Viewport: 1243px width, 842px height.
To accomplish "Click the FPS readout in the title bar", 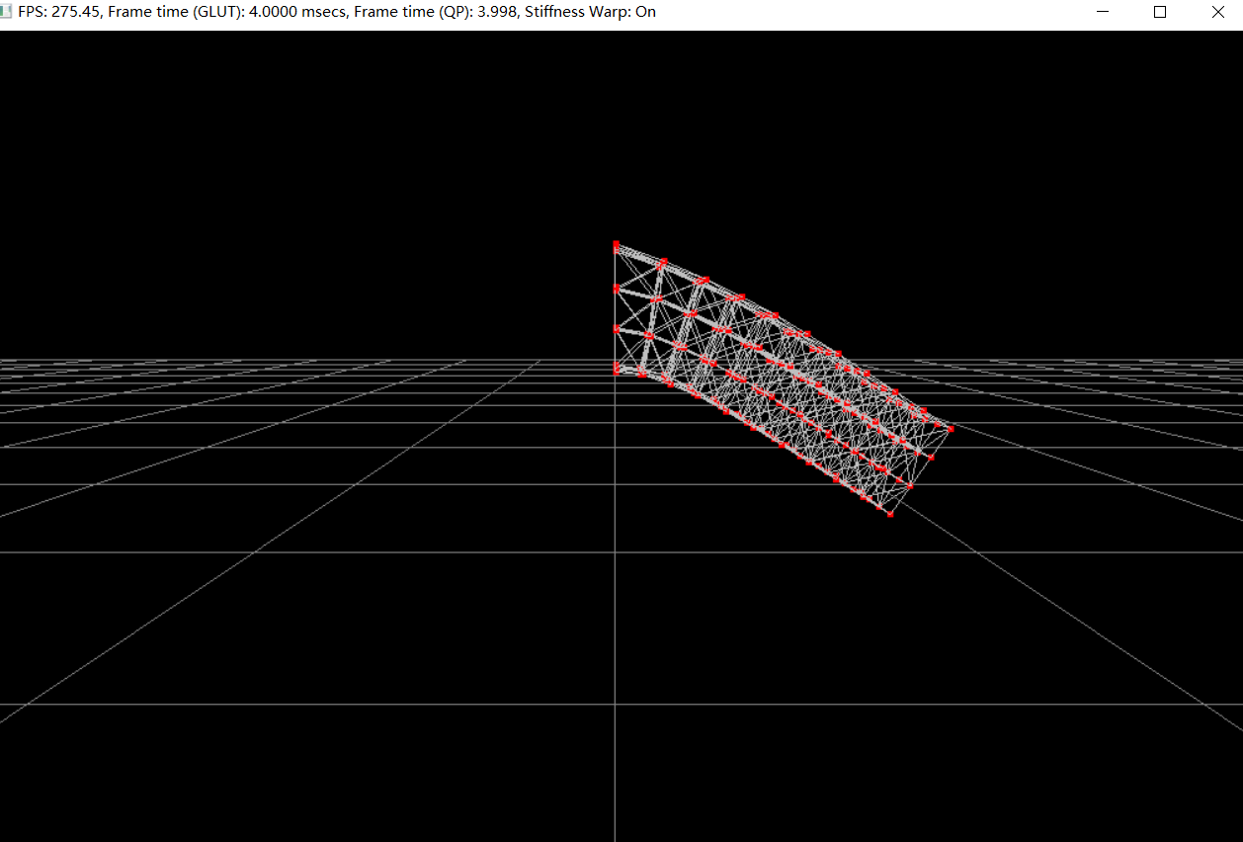I will click(58, 12).
